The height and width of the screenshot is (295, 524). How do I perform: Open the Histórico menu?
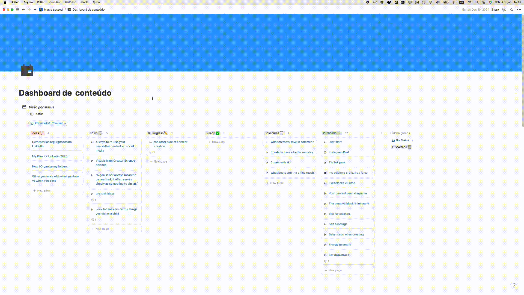(70, 2)
